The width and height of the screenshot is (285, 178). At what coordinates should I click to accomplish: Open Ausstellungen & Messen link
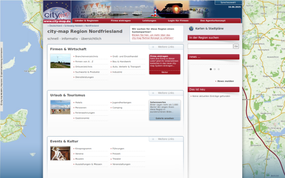pyautogui.click(x=88, y=164)
